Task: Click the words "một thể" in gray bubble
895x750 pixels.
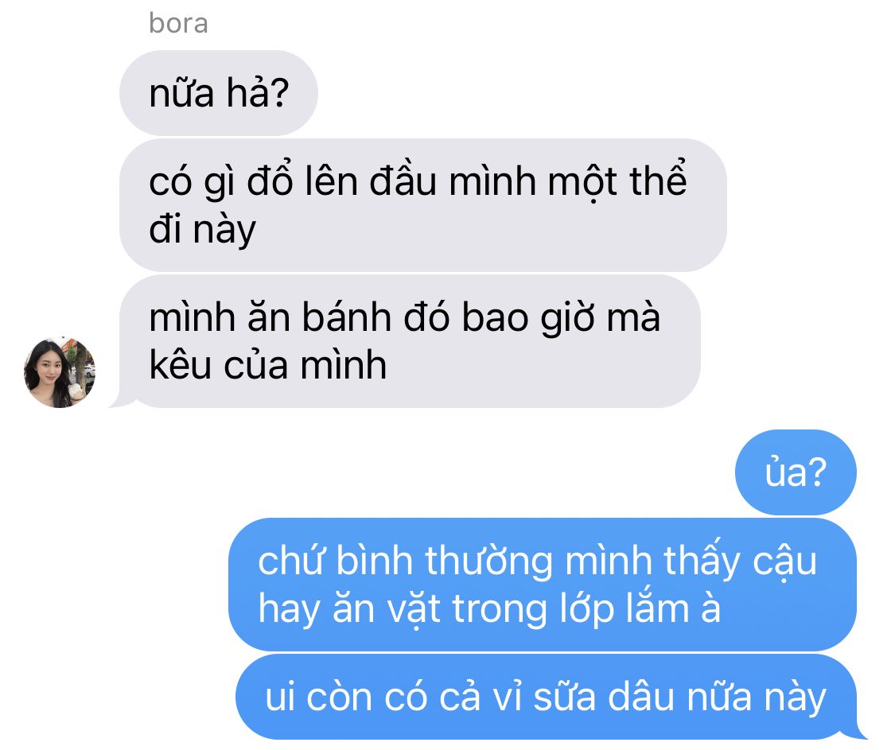Action: (617, 182)
